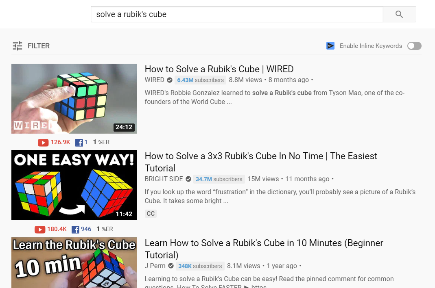Click the WIRED video description snippet

pos(275,97)
